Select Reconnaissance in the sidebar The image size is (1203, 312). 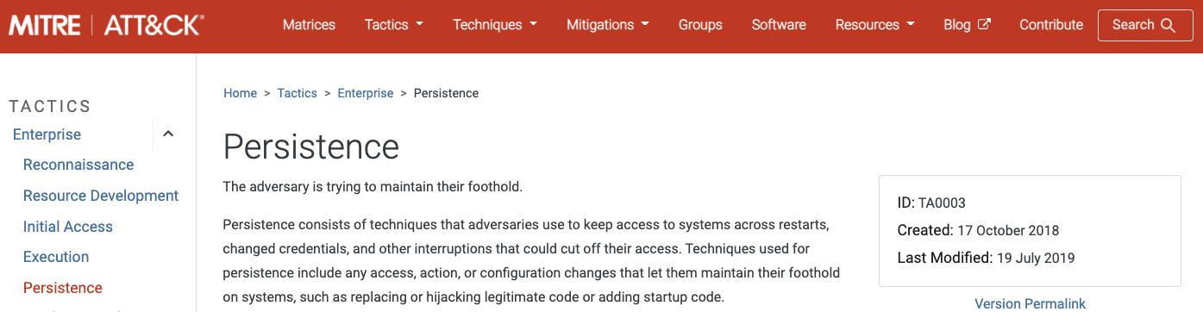tap(78, 165)
